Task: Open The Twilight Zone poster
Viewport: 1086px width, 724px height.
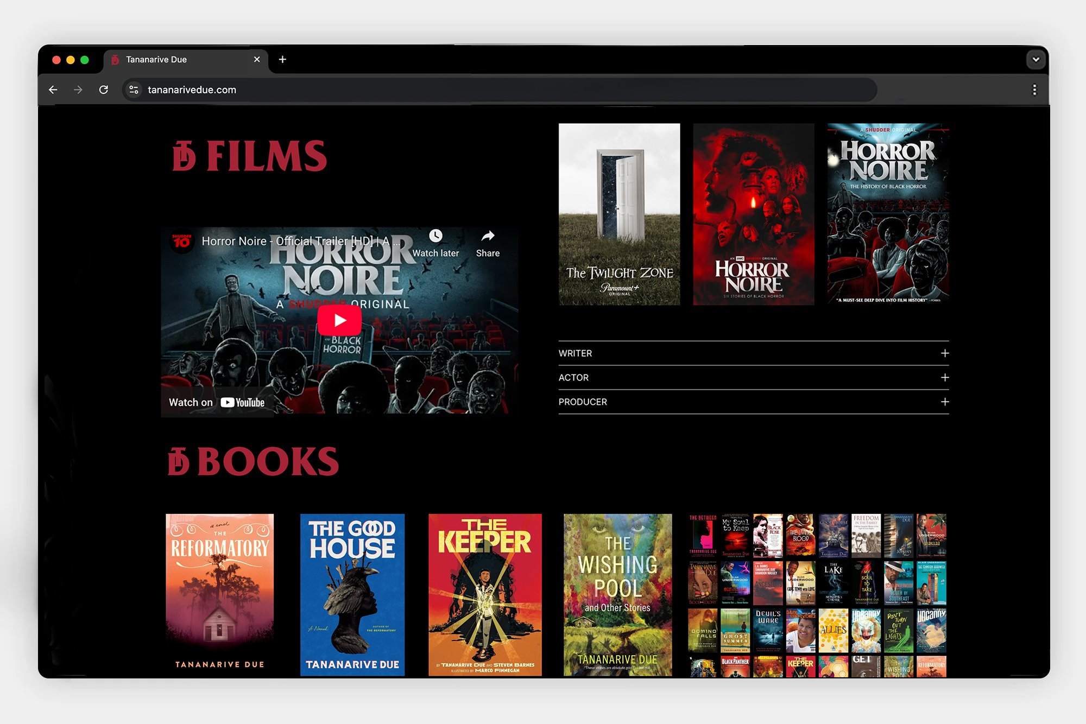Action: click(619, 214)
